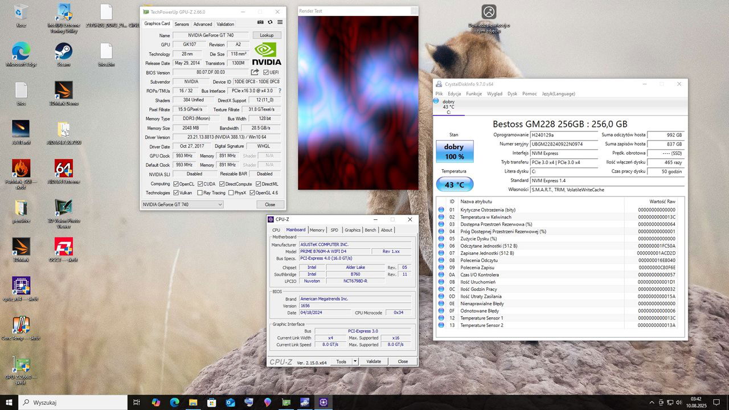Image resolution: width=729 pixels, height=410 pixels.
Task: Open Outlook from the taskbar
Action: [230, 403]
